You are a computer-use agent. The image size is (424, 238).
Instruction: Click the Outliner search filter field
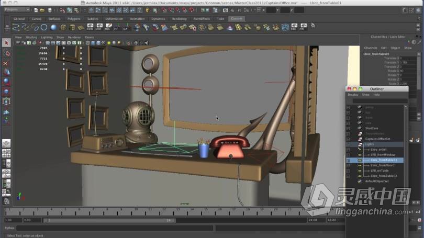click(x=380, y=101)
